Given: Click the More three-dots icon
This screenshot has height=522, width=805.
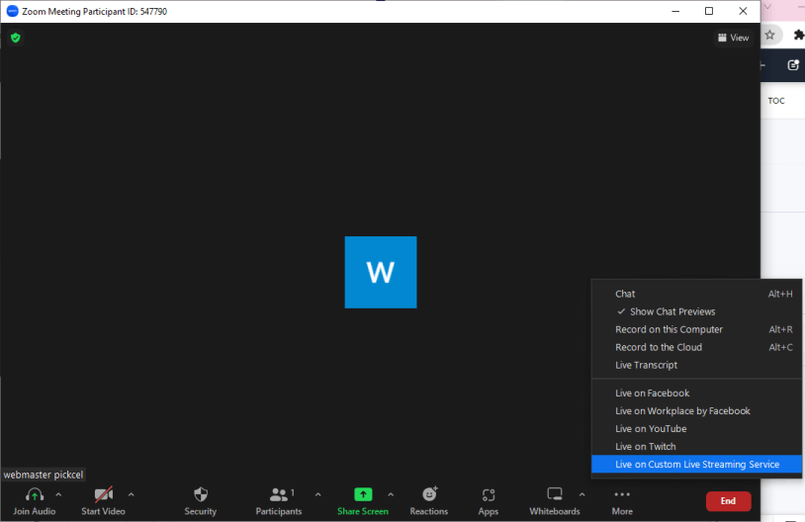Looking at the screenshot, I should (622, 494).
